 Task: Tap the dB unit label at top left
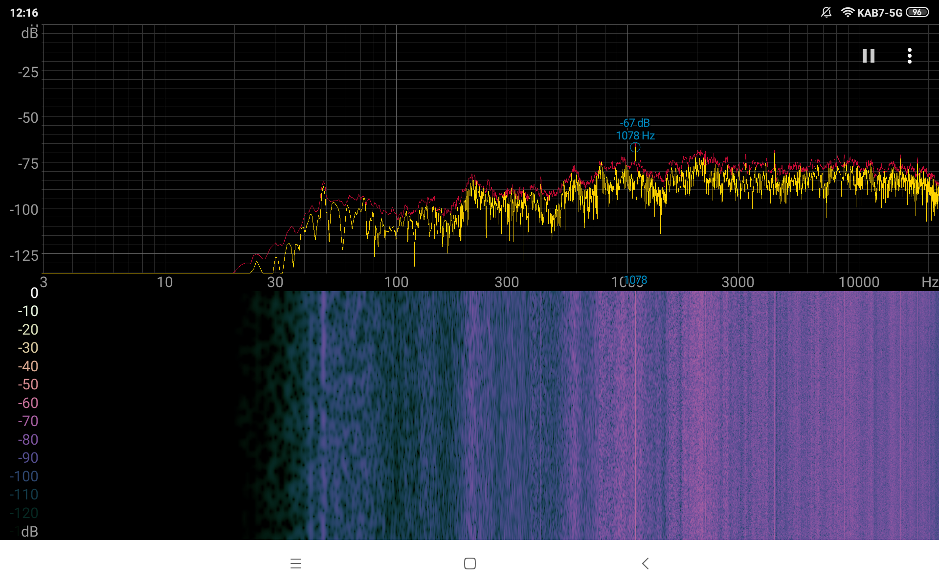tap(29, 33)
